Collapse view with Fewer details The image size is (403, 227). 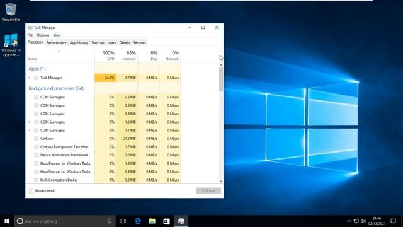(x=42, y=190)
